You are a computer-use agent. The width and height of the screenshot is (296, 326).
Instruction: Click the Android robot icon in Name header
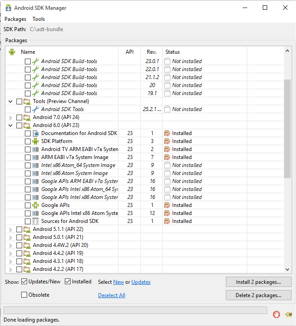(x=12, y=52)
